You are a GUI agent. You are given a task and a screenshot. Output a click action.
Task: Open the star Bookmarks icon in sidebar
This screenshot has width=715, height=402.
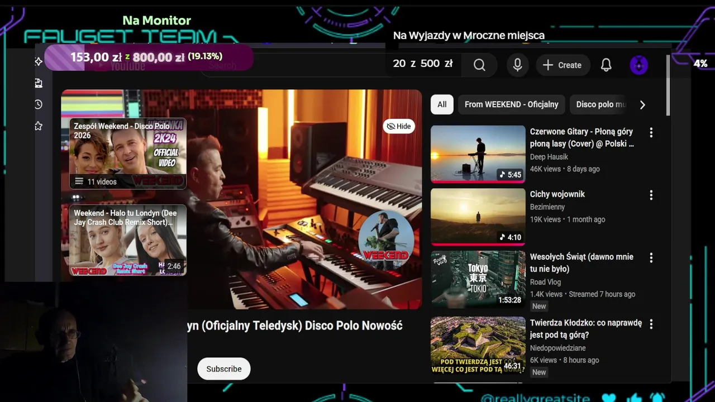tap(39, 126)
